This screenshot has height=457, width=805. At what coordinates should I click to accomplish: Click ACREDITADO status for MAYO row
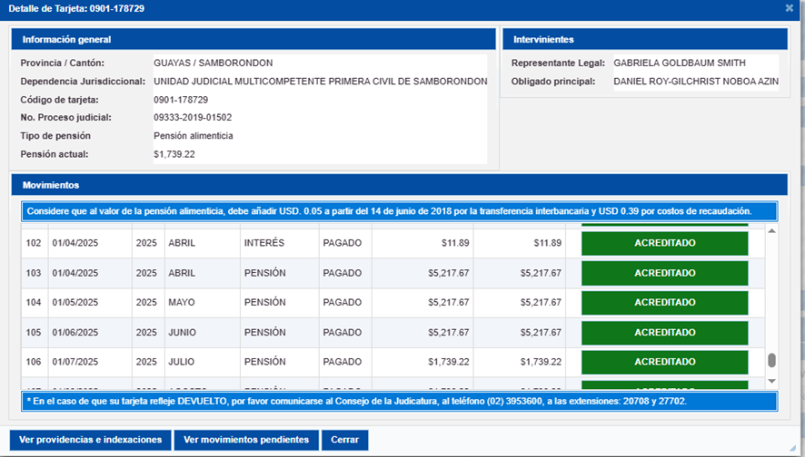tap(664, 302)
